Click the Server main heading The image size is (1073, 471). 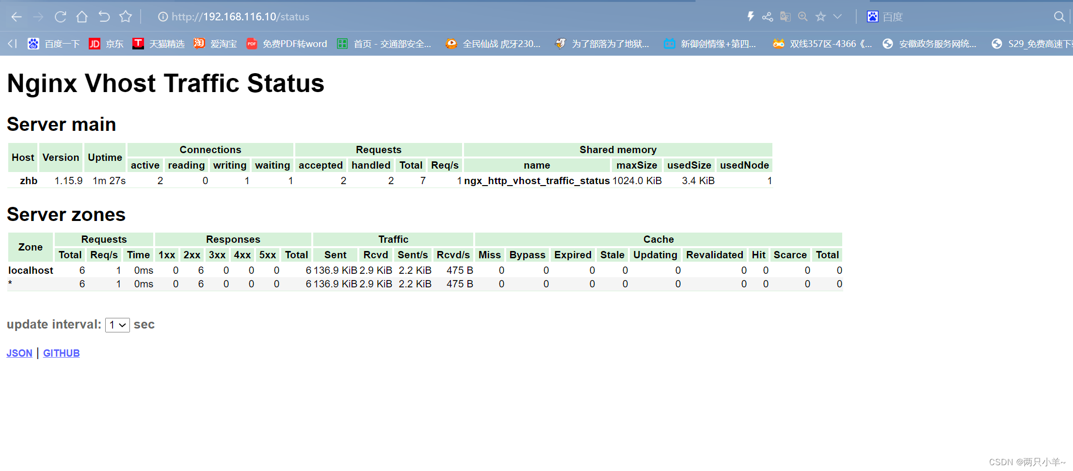click(x=62, y=125)
